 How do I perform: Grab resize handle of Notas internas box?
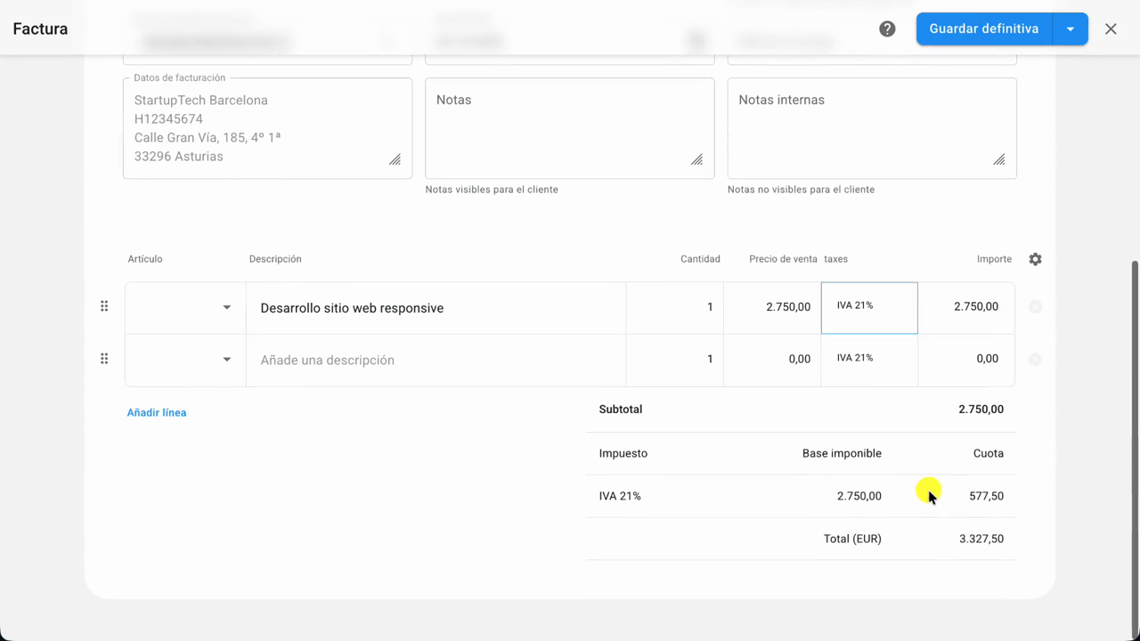coord(998,160)
